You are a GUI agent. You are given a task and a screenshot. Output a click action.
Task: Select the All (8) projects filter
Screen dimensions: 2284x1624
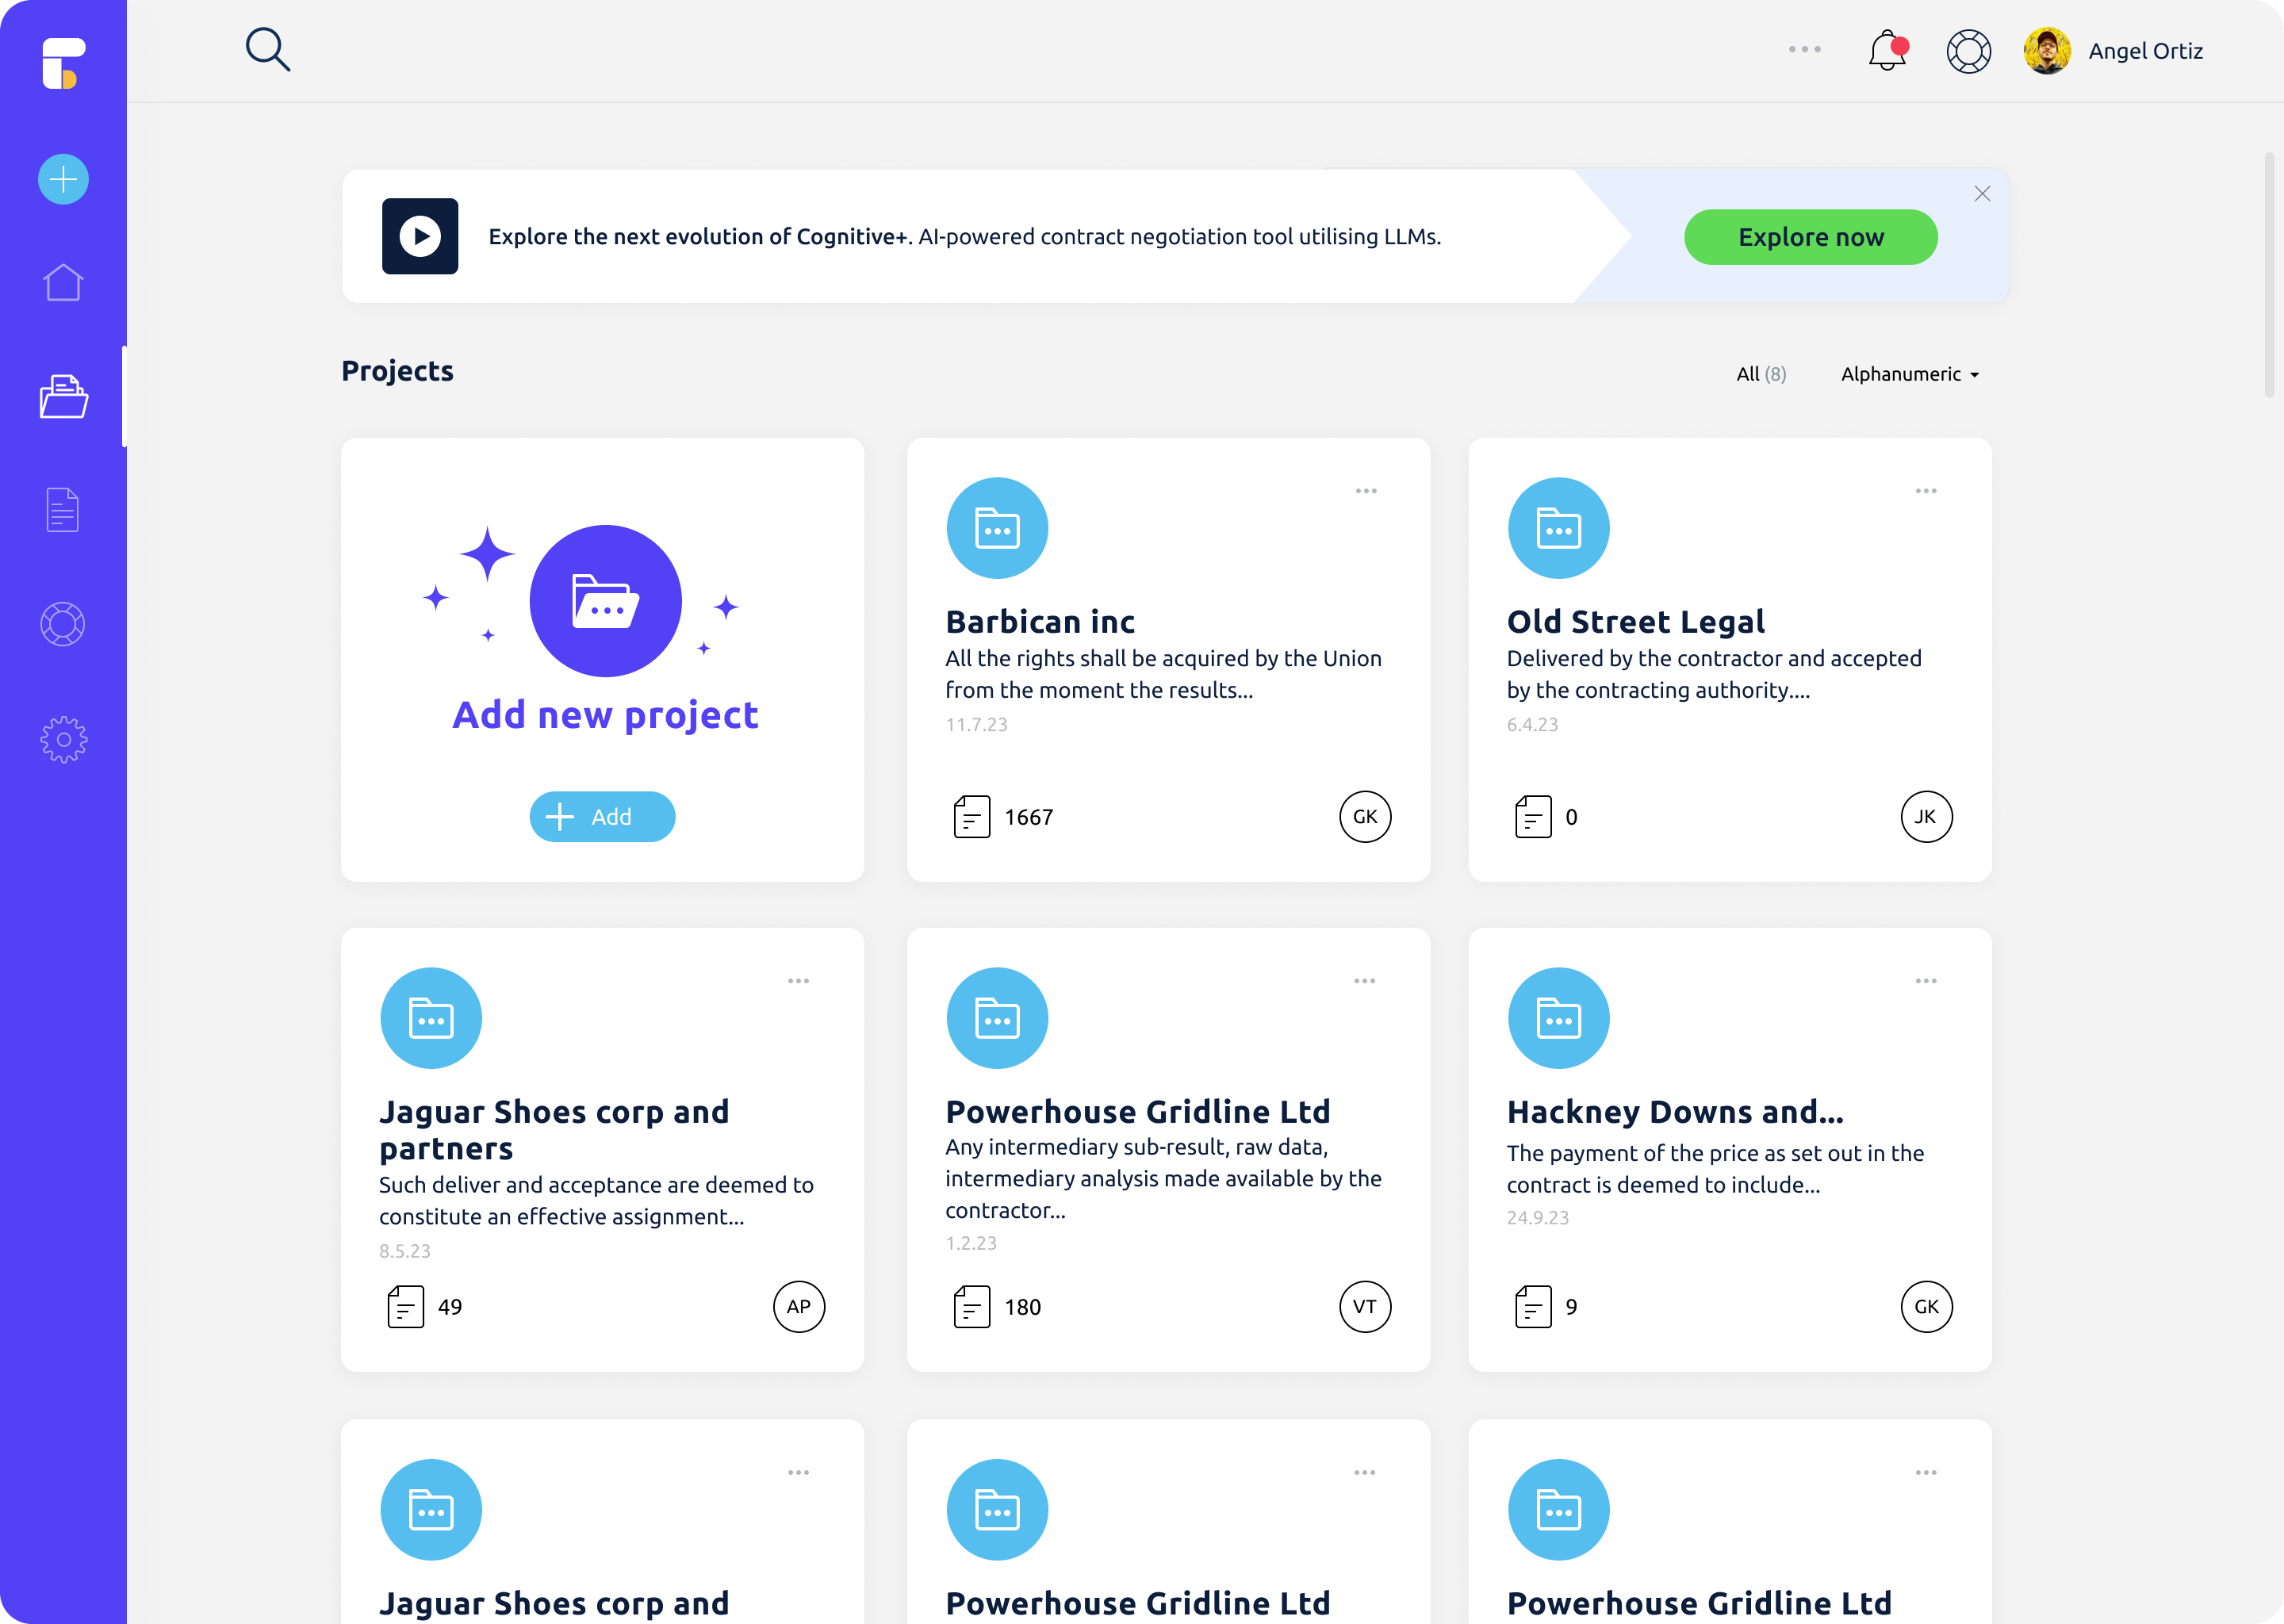tap(1761, 374)
